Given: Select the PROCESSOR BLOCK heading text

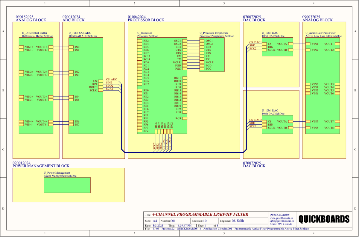Looking at the screenshot, I should (x=146, y=20).
